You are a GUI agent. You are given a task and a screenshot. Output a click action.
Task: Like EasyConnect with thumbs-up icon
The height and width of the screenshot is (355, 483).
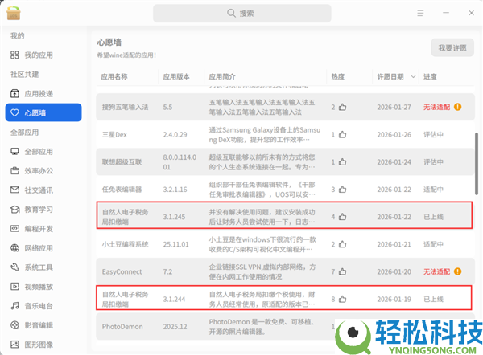coord(343,271)
